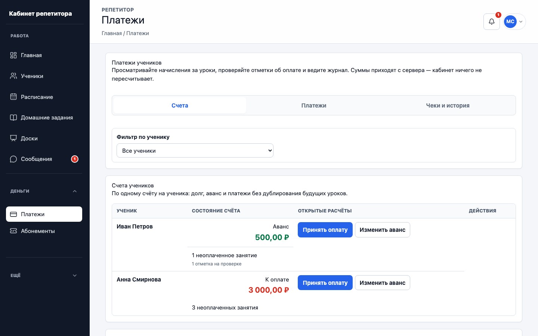This screenshot has width=538, height=336.
Task: Switch to the Счета tab
Action: pos(180,106)
